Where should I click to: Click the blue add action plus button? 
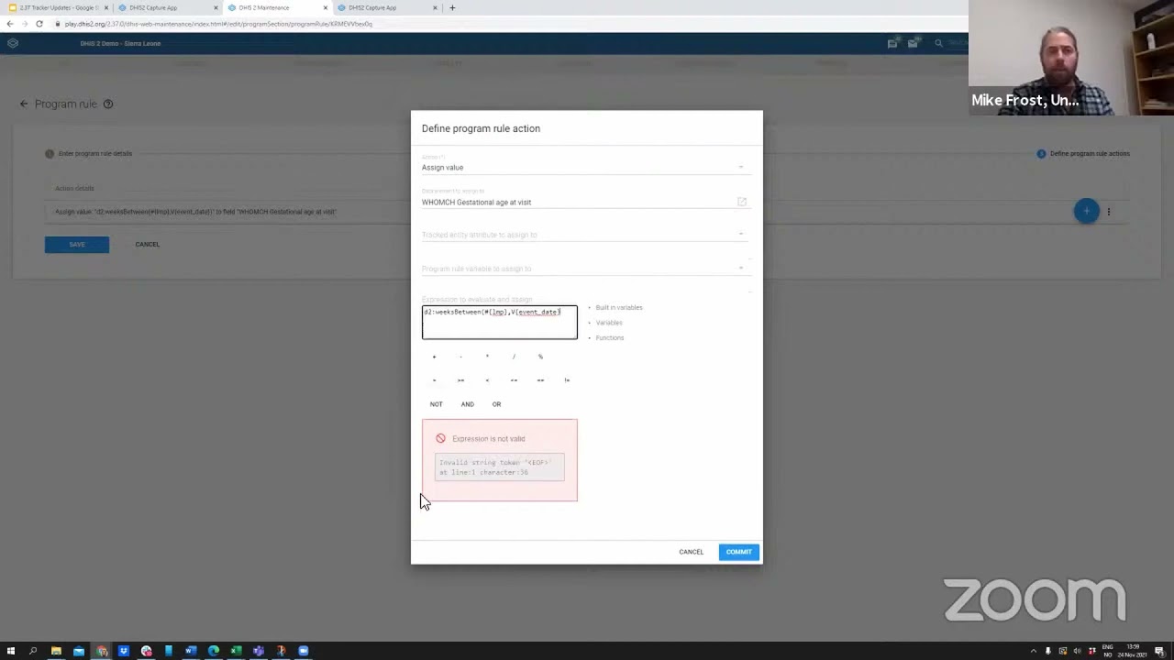point(1086,211)
